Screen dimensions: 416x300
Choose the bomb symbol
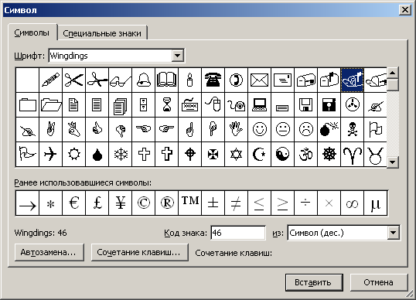[x=329, y=129]
